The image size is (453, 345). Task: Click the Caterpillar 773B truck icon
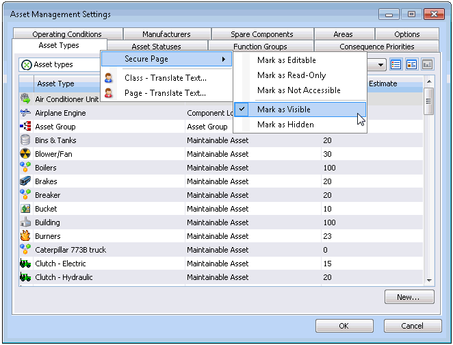25,249
